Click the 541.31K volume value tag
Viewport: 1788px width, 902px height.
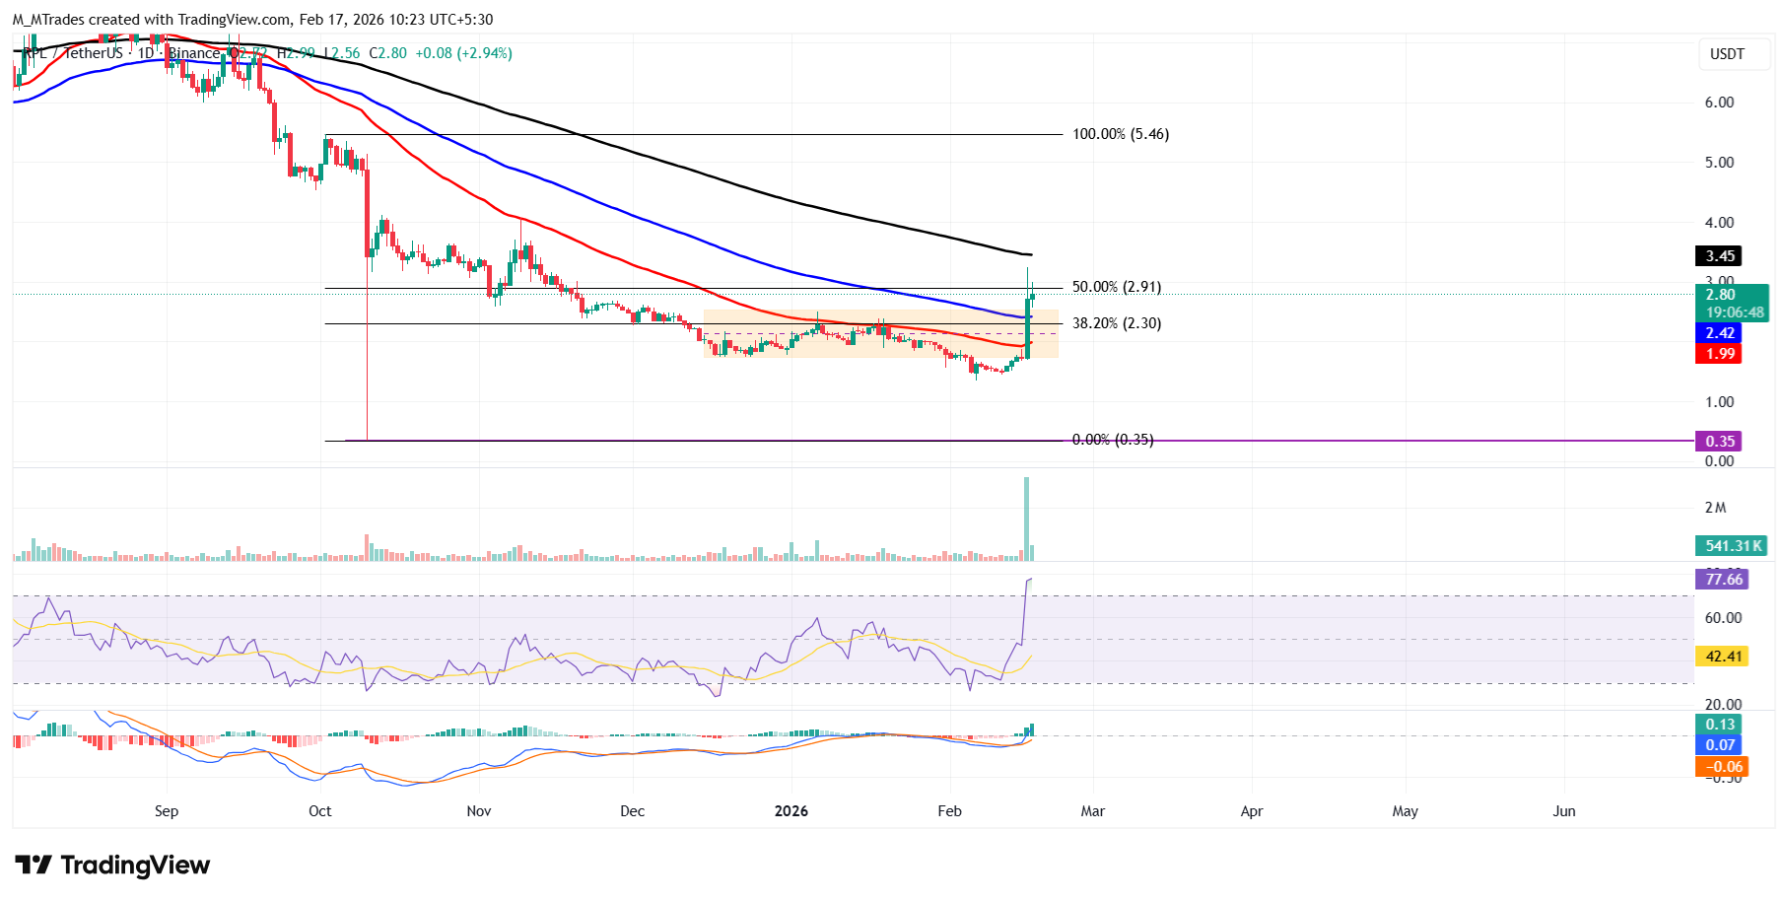1732,546
